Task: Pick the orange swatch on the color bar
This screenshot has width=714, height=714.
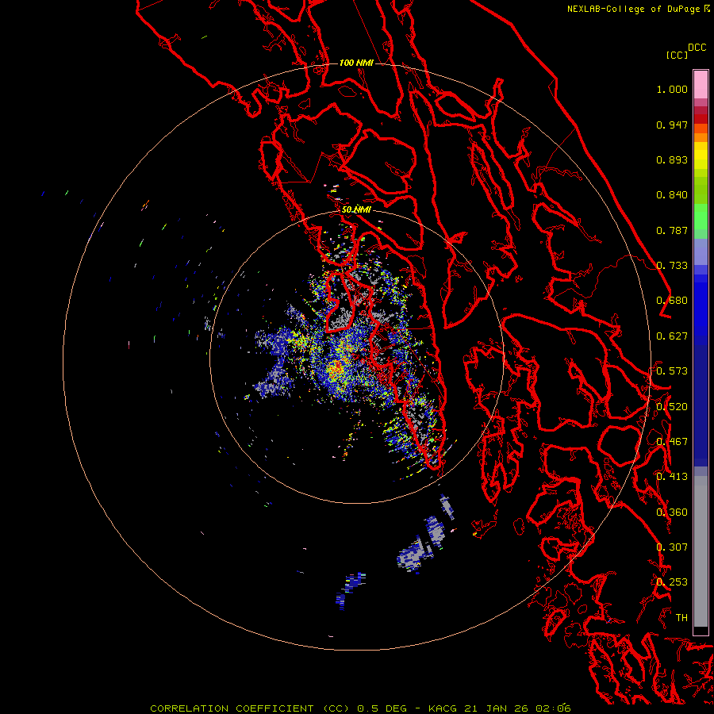Action: point(701,137)
